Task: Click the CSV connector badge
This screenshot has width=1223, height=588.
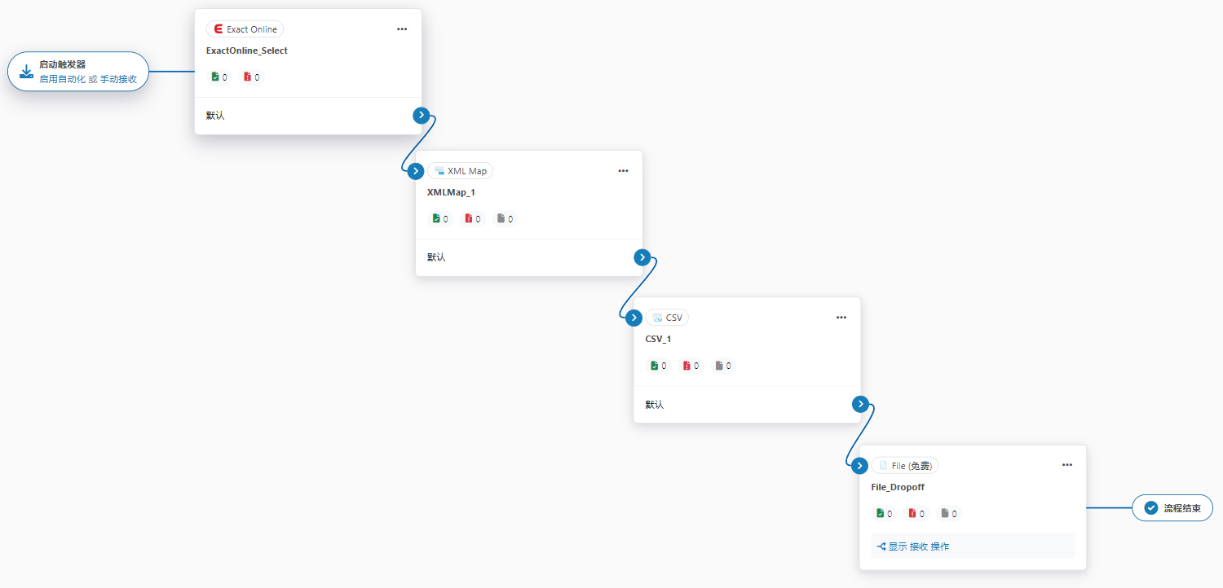Action: [667, 318]
